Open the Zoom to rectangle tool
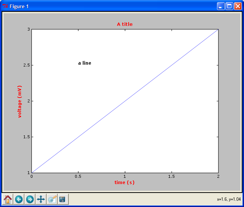The image size is (244, 207). tap(52, 199)
